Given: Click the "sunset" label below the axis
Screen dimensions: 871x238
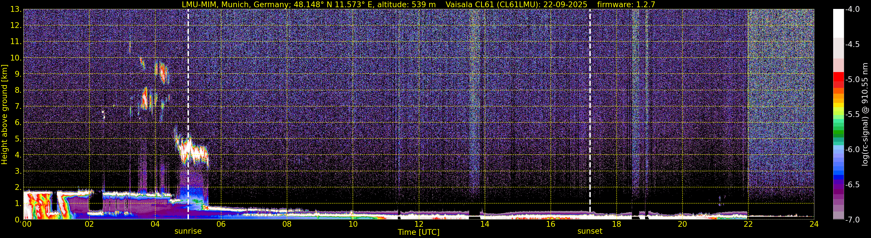Looking at the screenshot, I should click(x=590, y=231).
